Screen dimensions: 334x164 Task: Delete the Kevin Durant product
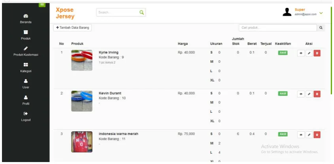[317, 94]
